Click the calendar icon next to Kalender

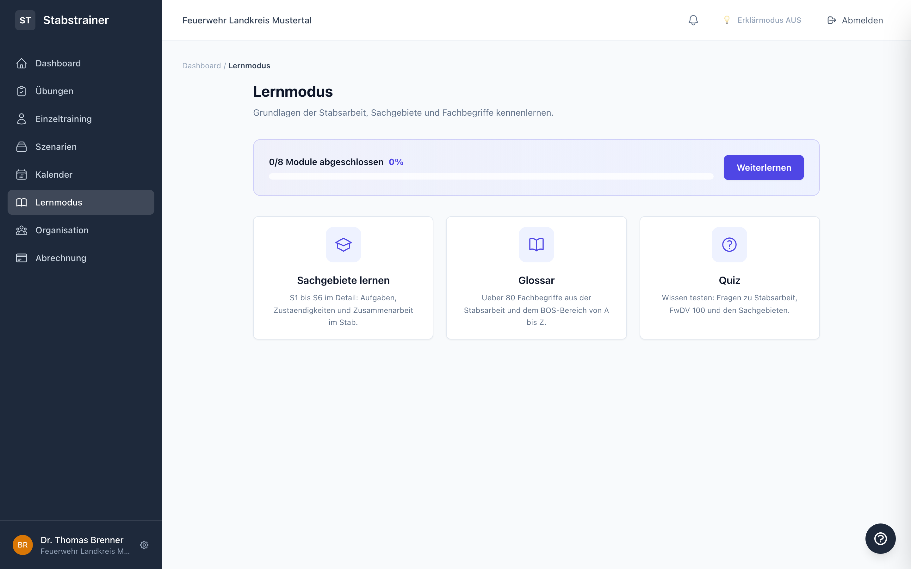pyautogui.click(x=22, y=174)
